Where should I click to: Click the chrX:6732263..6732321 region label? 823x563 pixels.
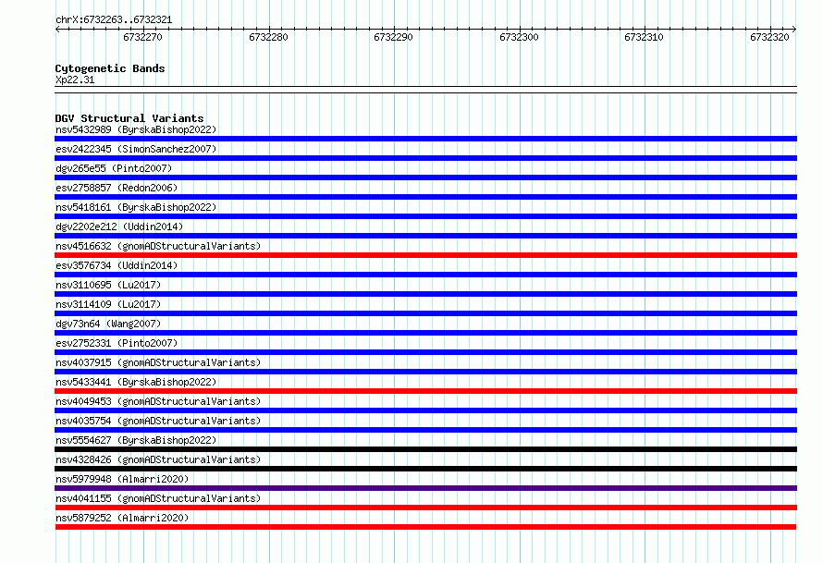(114, 19)
